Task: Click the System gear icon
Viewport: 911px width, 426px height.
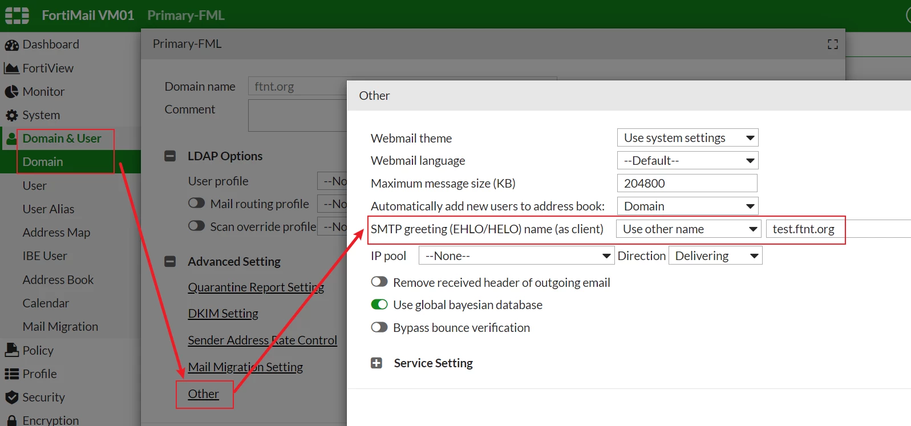Action: (x=11, y=115)
